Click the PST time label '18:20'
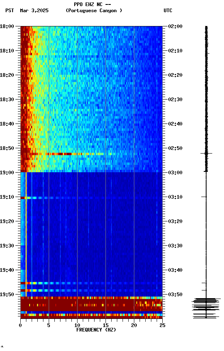224x351 pixels. pos(7,75)
